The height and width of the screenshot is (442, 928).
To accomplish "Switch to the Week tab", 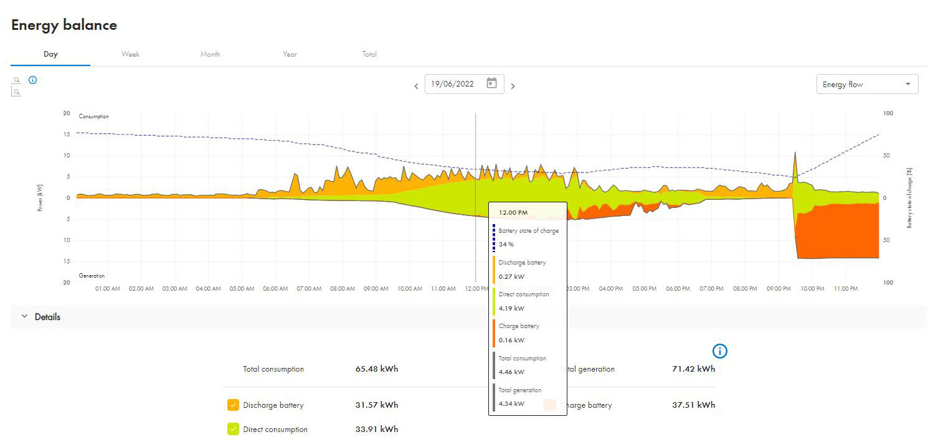I will click(130, 54).
